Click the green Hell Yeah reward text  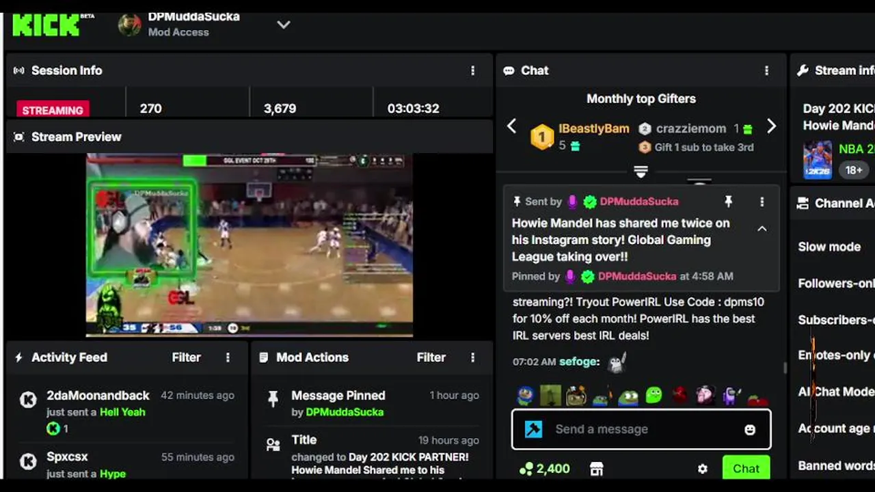click(122, 412)
